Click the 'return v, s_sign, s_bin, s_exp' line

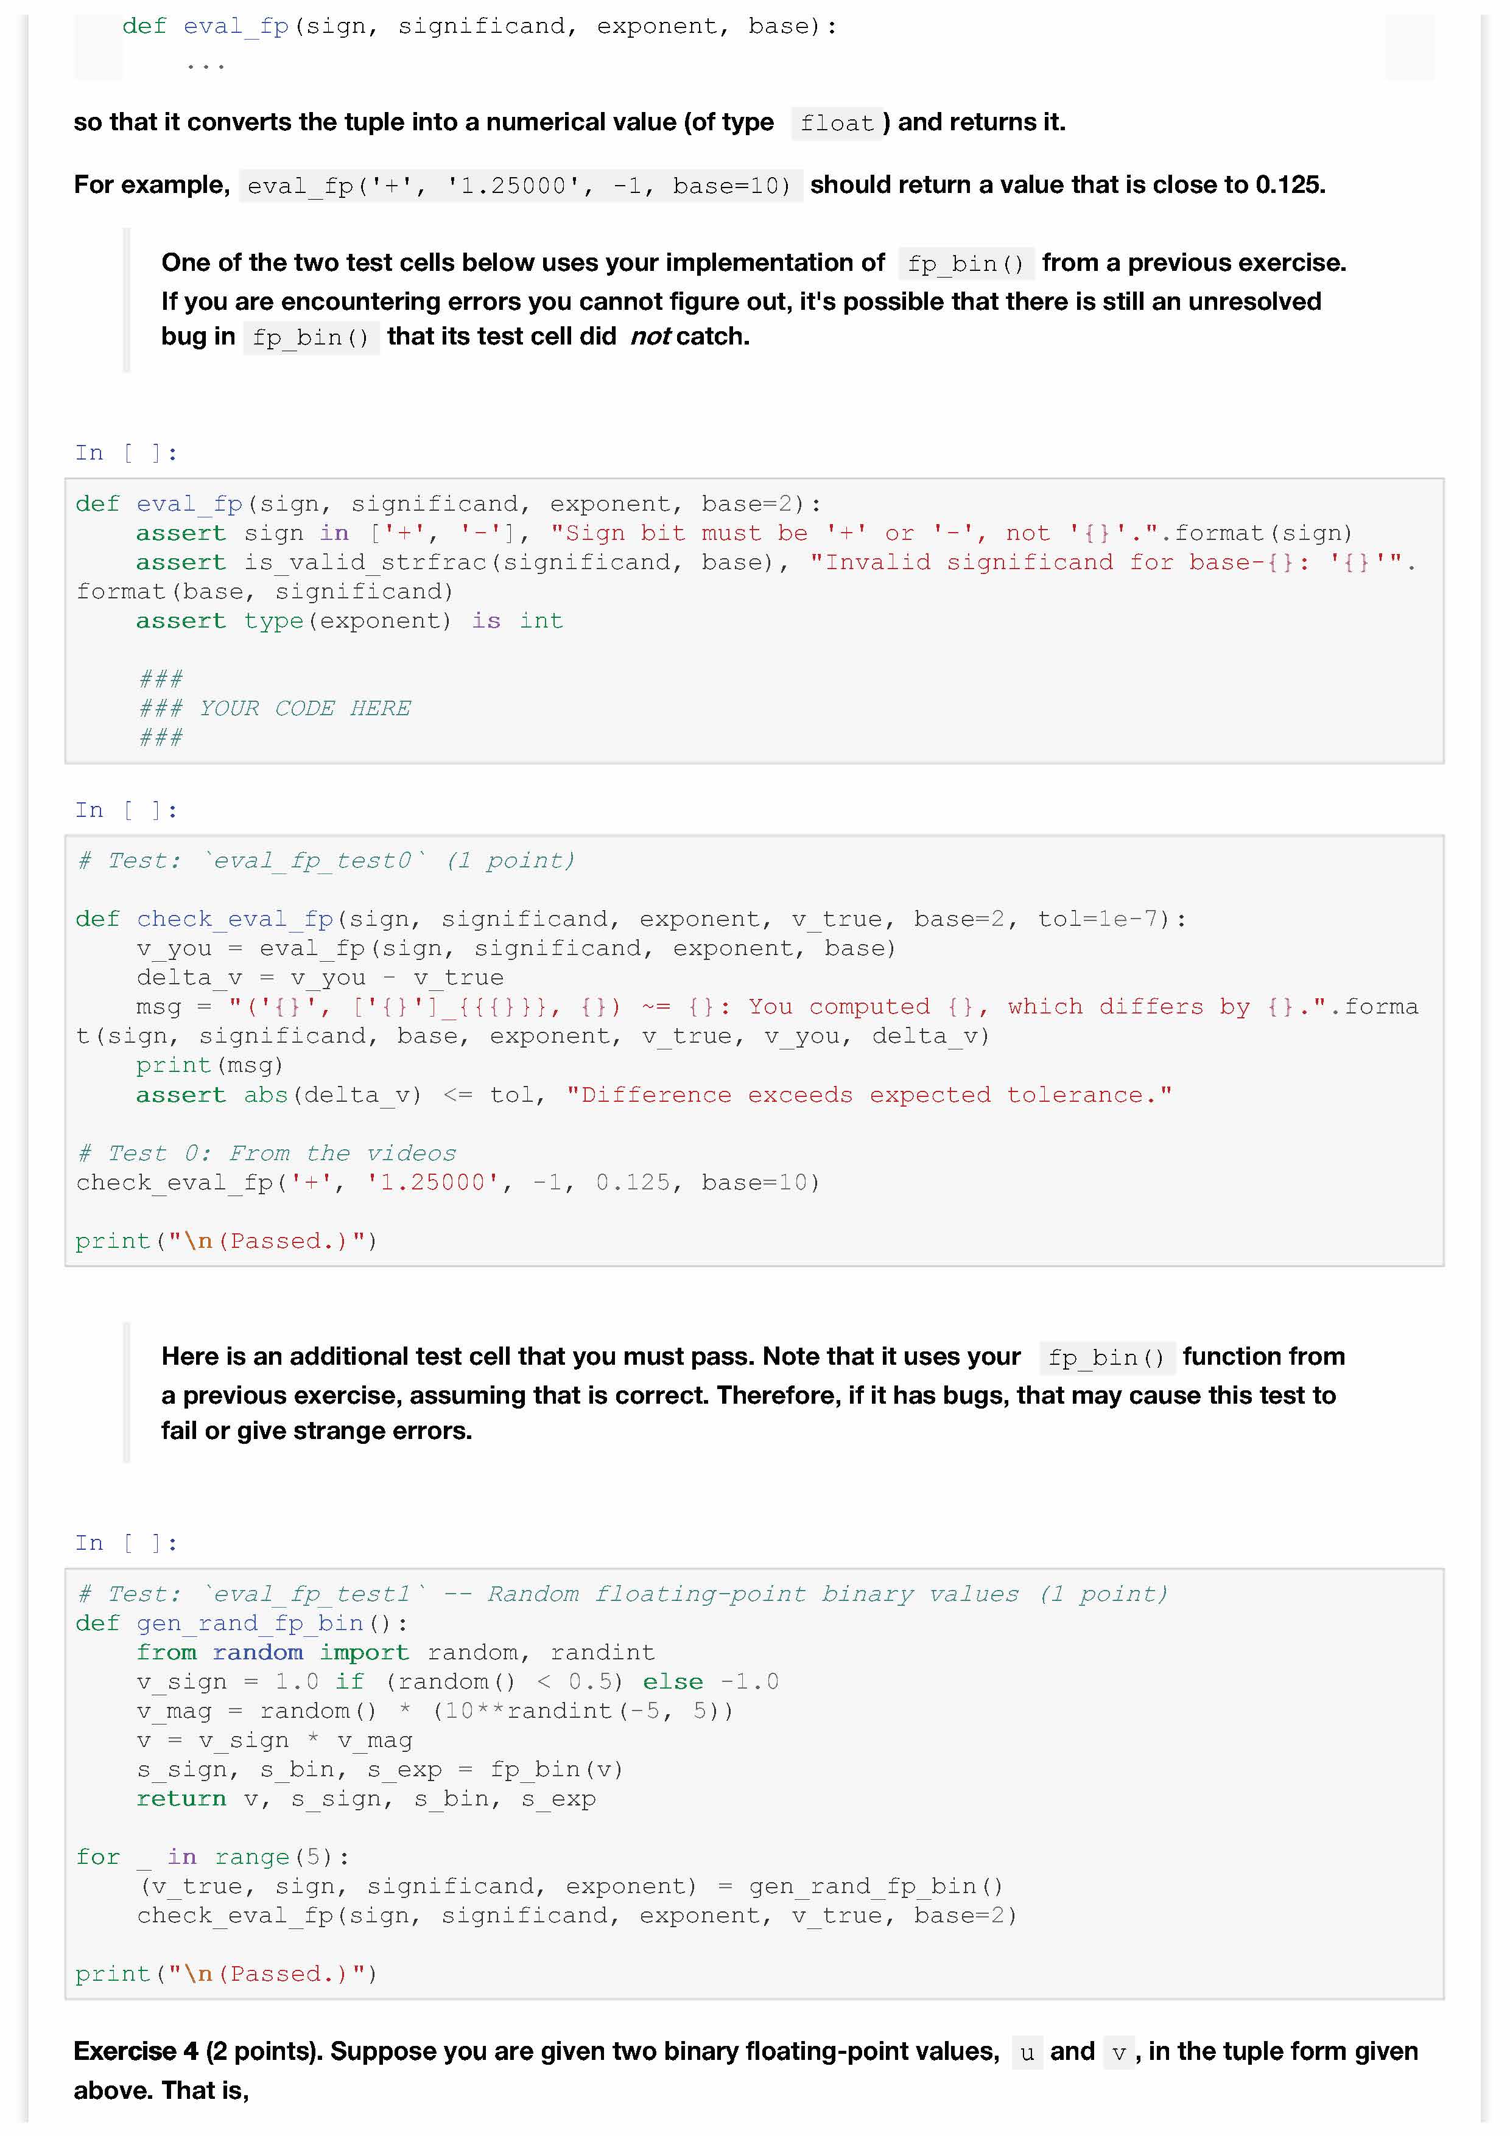point(366,1799)
